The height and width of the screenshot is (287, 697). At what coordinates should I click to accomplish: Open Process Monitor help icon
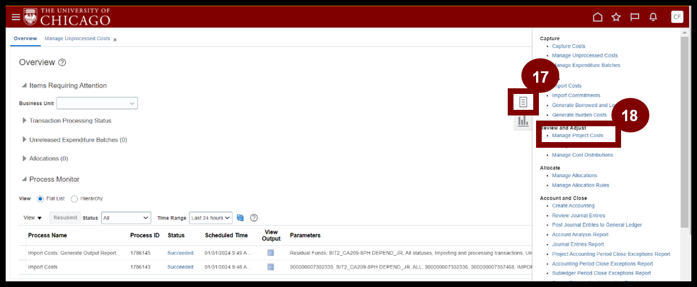tap(254, 218)
